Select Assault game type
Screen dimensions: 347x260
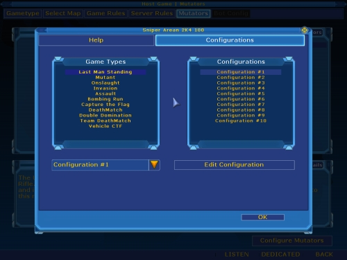point(105,94)
